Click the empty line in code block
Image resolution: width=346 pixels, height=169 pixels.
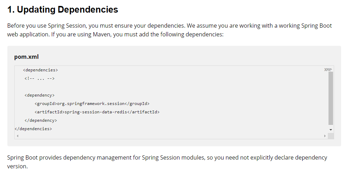click(x=171, y=87)
